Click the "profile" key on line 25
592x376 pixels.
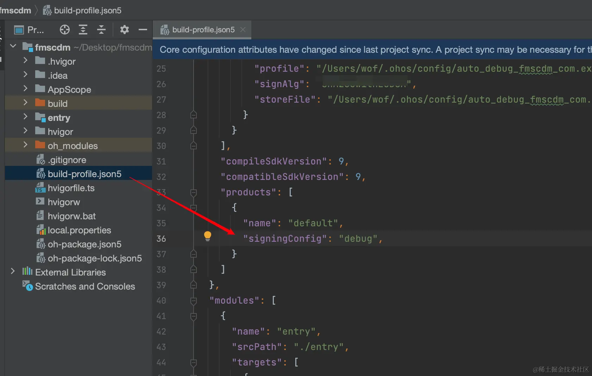(x=279, y=69)
